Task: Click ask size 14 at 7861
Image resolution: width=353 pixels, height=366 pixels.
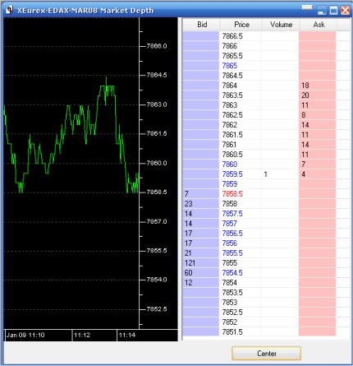Action: (317, 145)
